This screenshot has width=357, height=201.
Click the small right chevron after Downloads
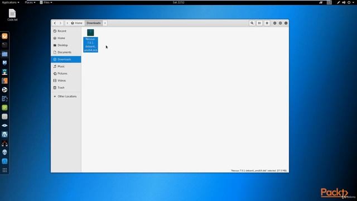point(105,23)
